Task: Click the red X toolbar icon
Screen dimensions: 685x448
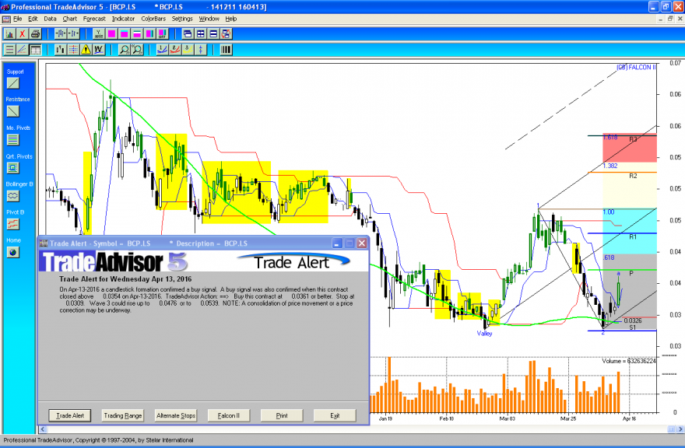Action: tap(23, 33)
